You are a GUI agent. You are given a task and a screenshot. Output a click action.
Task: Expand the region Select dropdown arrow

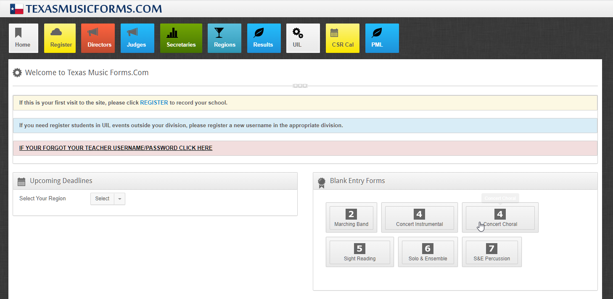pos(119,199)
